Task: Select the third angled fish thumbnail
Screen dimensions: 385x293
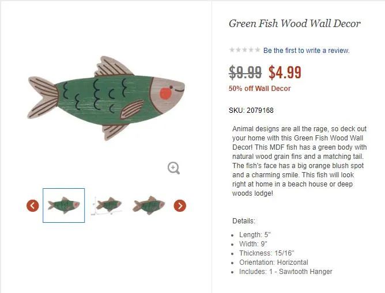Action: pos(149,206)
